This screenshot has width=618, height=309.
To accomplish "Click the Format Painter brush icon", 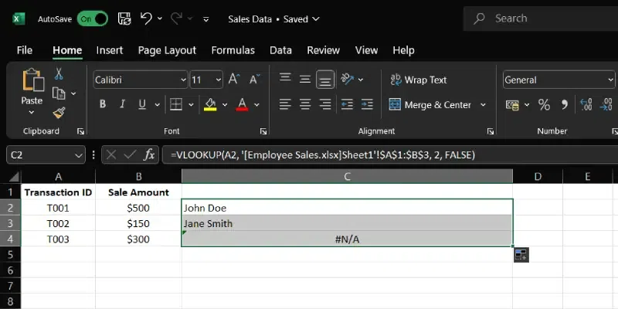I will (x=59, y=114).
